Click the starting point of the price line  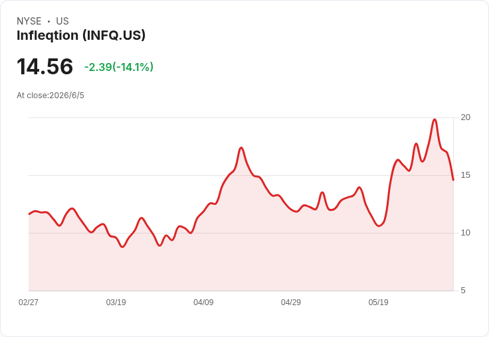tap(29, 214)
